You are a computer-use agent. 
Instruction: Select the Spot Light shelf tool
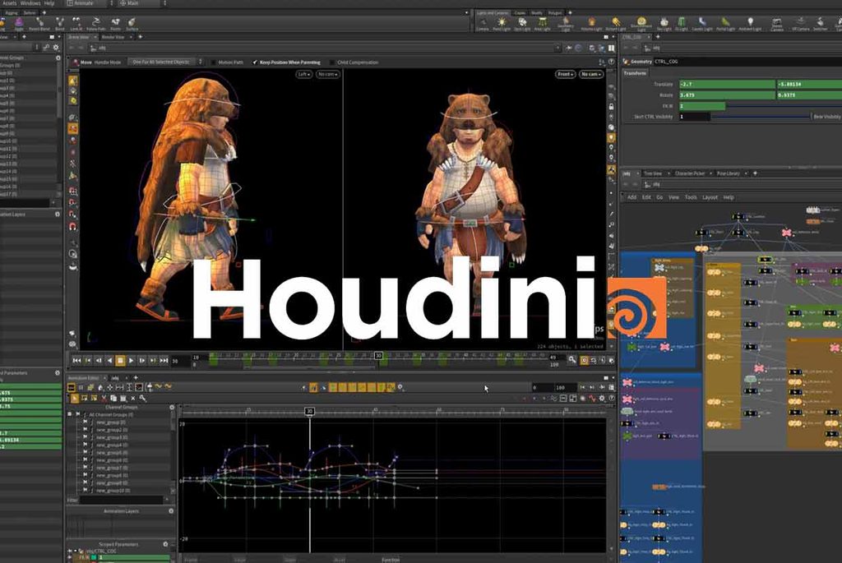point(522,24)
